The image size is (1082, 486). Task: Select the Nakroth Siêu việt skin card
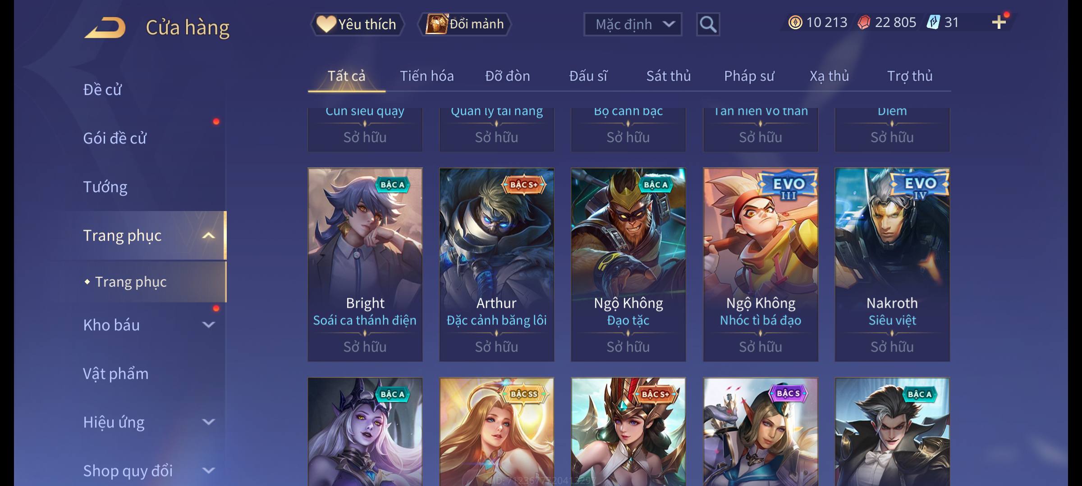pos(892,265)
